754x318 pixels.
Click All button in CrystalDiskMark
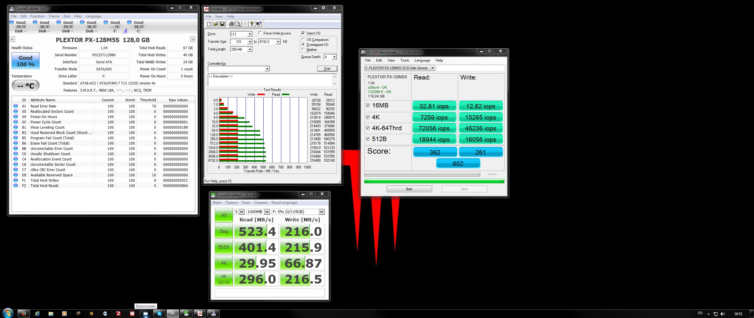(x=224, y=215)
